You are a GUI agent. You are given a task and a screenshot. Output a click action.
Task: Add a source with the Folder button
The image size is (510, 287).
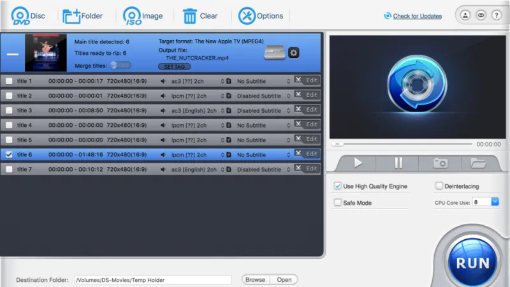pyautogui.click(x=82, y=15)
